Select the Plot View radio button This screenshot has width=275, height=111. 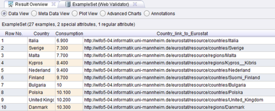pyautogui.click(x=75, y=13)
